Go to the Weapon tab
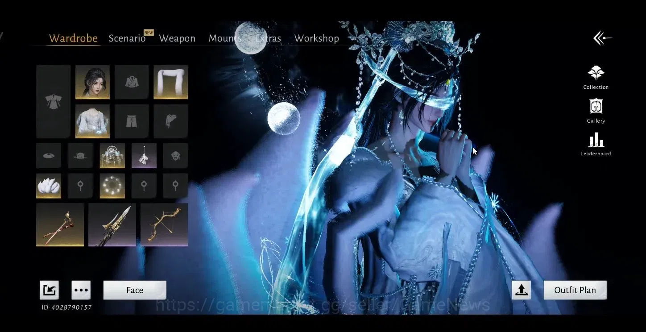 [177, 38]
